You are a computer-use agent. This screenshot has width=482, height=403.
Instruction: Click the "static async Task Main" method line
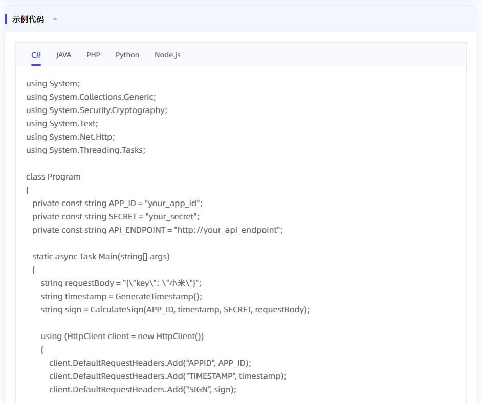(x=101, y=256)
